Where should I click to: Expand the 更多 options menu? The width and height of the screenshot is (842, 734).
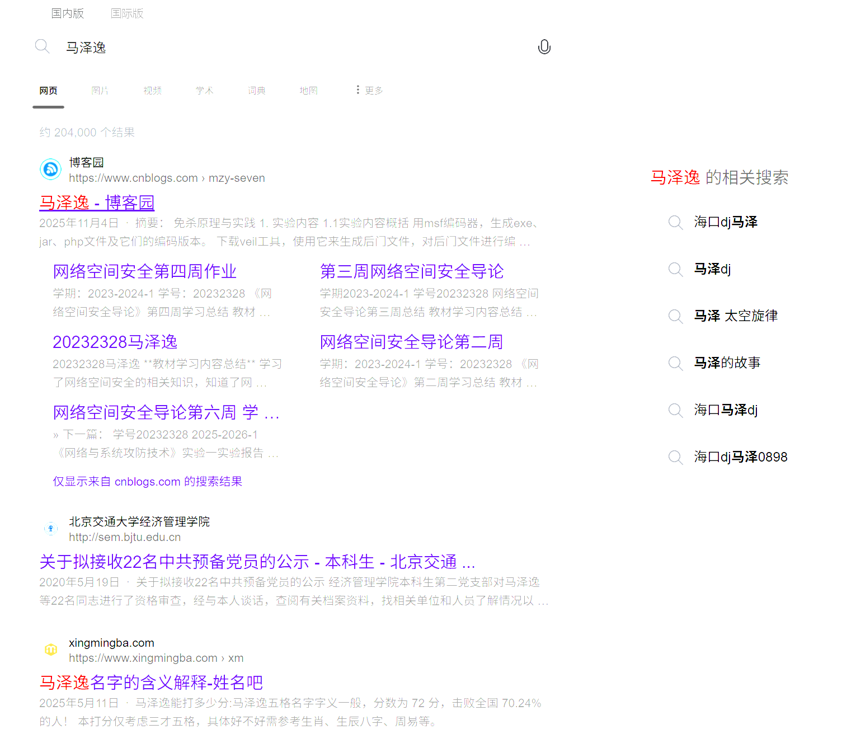tap(369, 90)
